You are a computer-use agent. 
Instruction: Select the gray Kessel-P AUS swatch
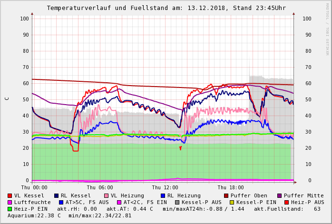[177, 203]
